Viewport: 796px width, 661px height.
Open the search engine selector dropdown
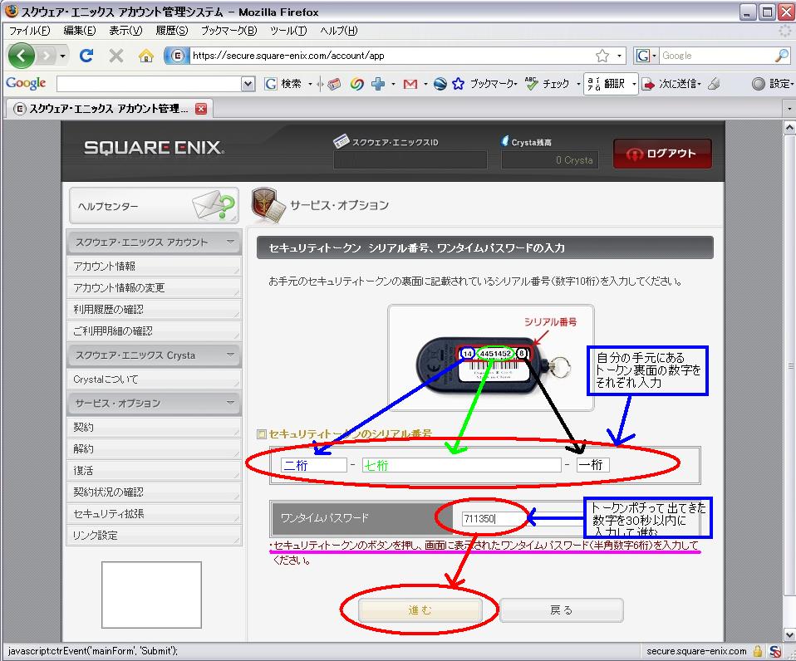pos(654,56)
